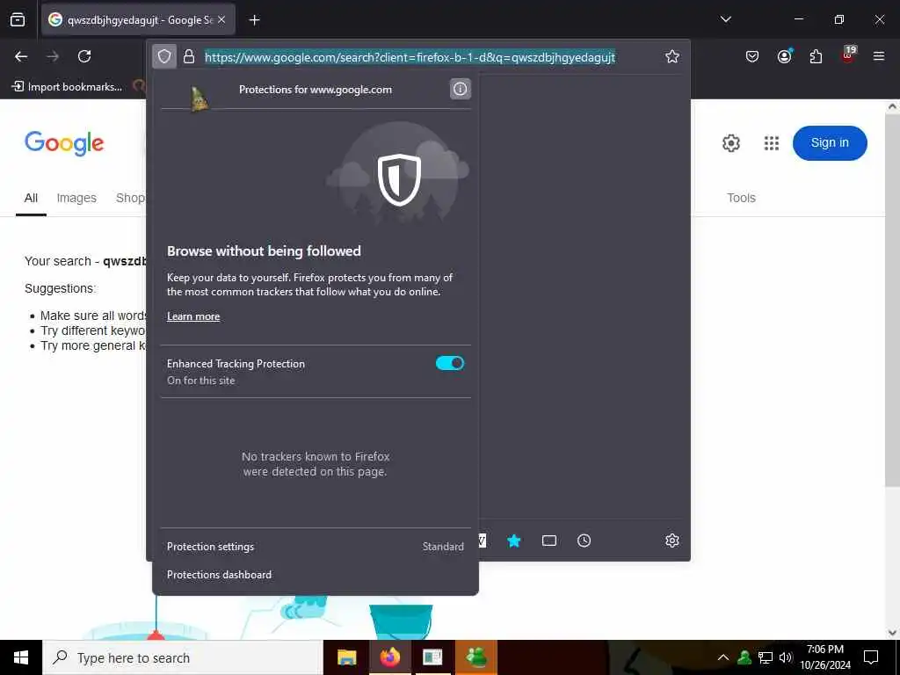Screen dimensions: 900x675
Task: Open the Firefox application hamburger menu
Action: [879, 56]
